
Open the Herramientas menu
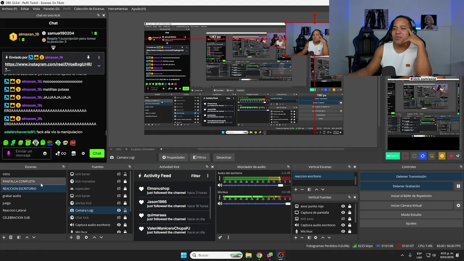point(118,9)
